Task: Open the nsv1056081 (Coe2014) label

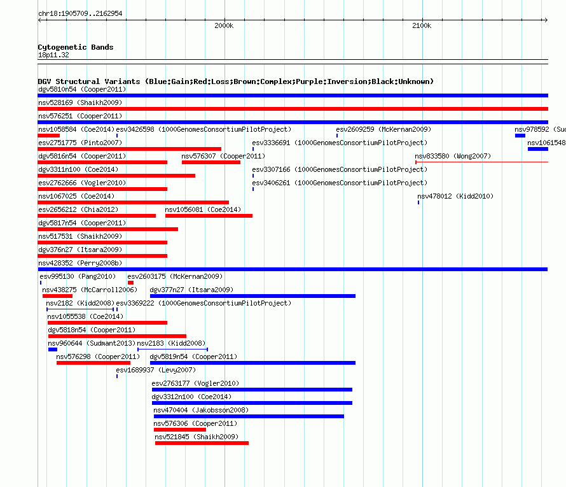Action: 203,209
